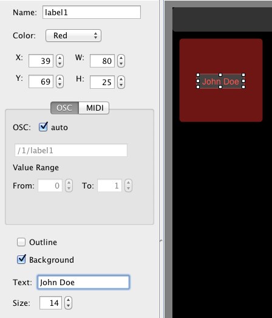Viewport: 272px width, 318px height.
Task: Select the OSC tab
Action: pyautogui.click(x=64, y=108)
